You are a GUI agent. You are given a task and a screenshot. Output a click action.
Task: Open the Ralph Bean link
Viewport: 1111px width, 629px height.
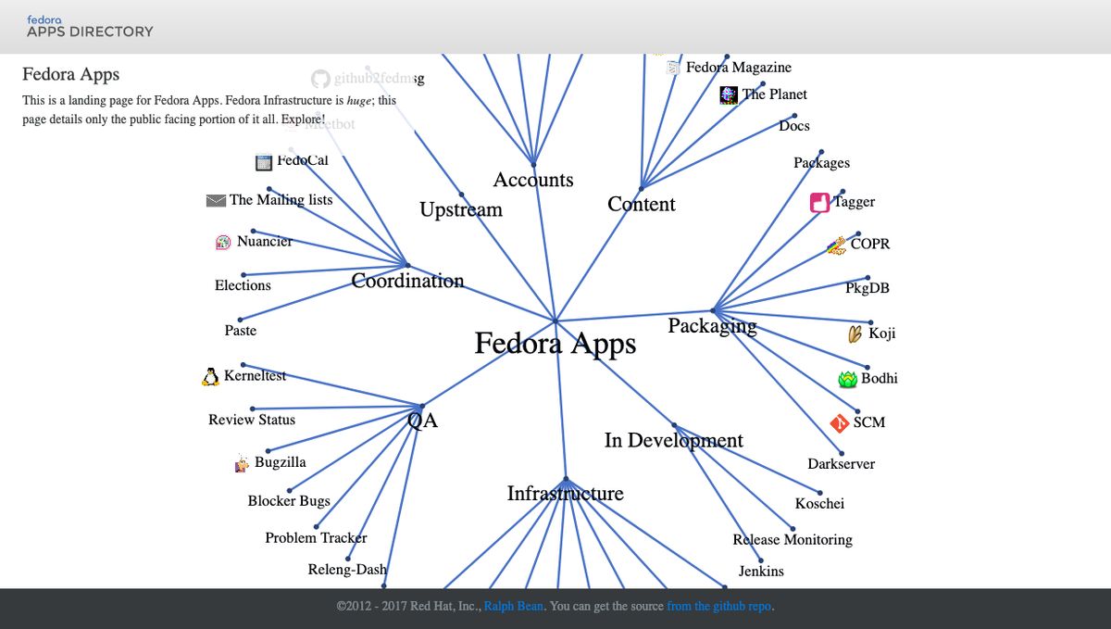click(x=513, y=606)
